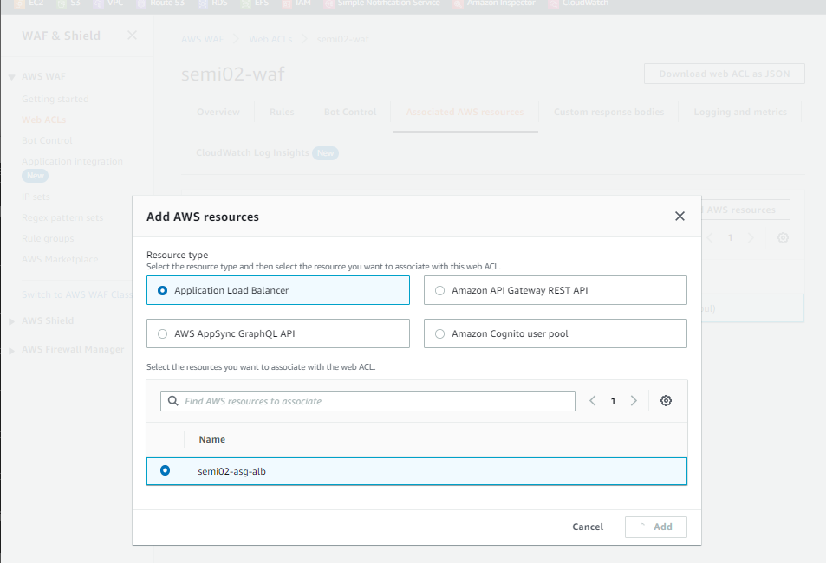Go to next page in dialog pagination
826x563 pixels.
pos(634,401)
